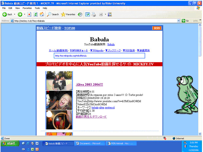The image size is (203, 152).
Task: Click the scrollbar up arrow
Action: click(200, 25)
